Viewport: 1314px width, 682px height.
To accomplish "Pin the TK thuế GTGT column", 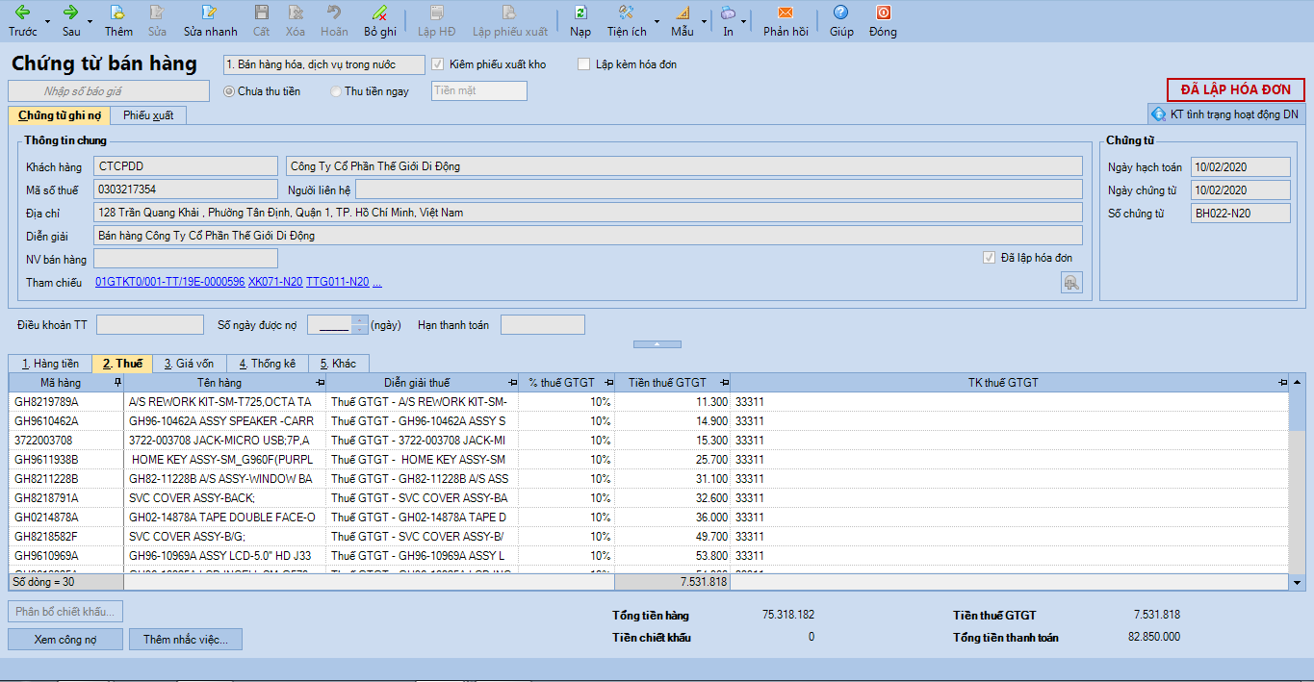I will 1282,383.
